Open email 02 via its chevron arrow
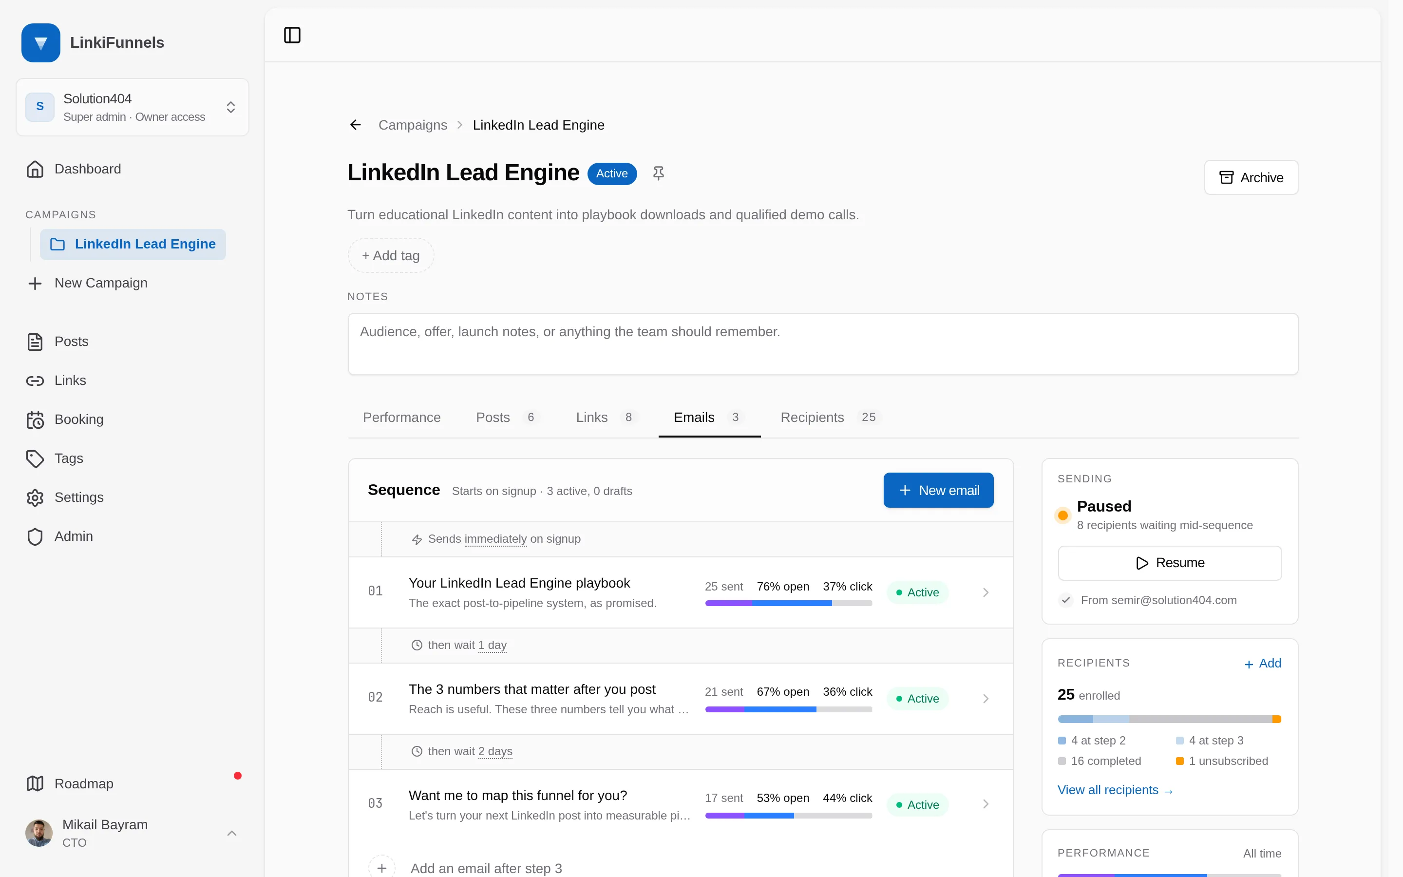 986,698
